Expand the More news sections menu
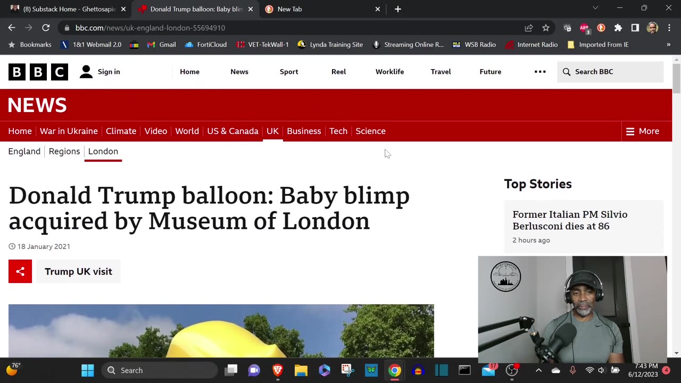The height and width of the screenshot is (383, 681). 643,131
